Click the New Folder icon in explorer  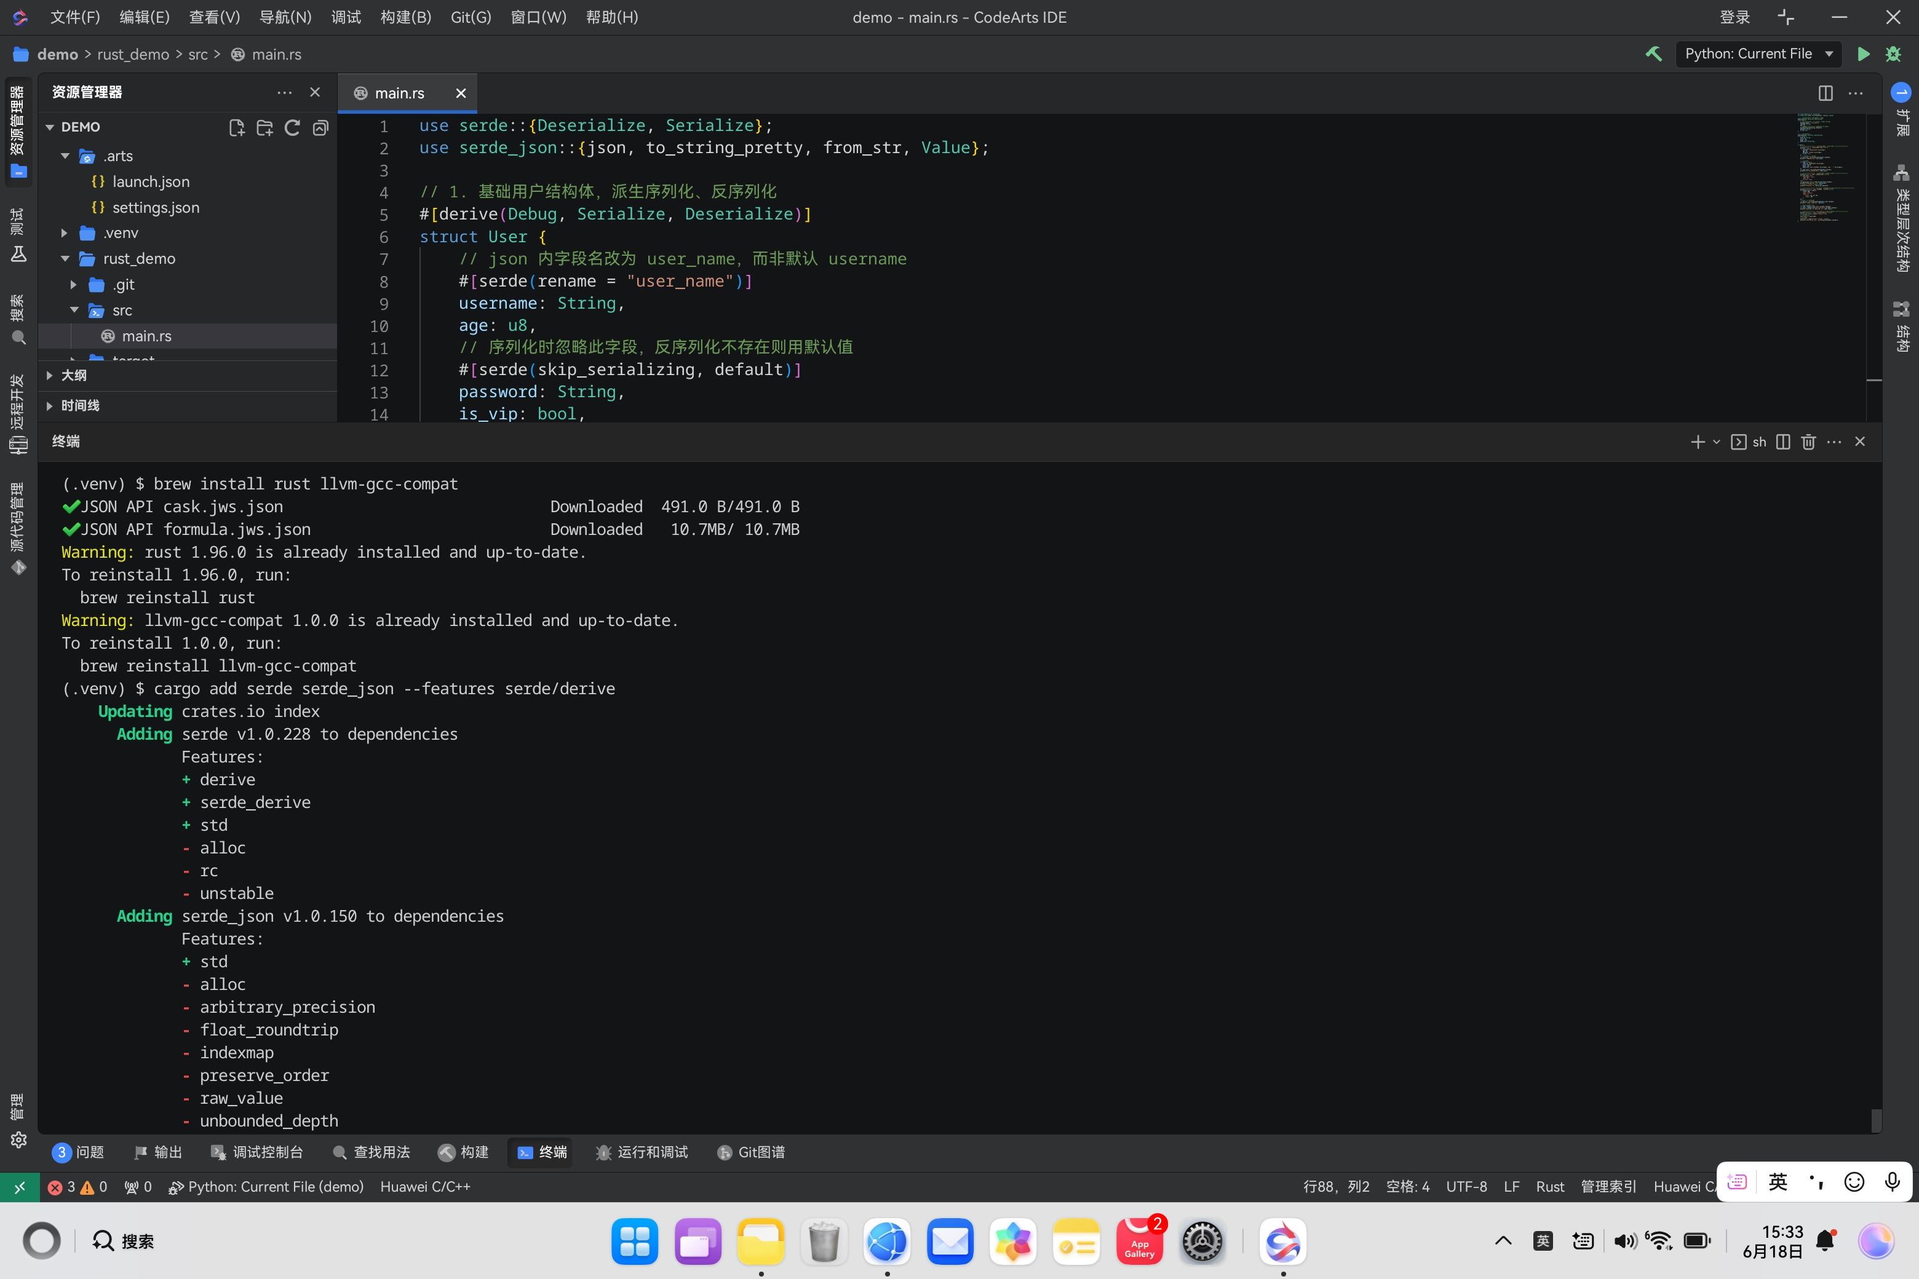pyautogui.click(x=264, y=127)
